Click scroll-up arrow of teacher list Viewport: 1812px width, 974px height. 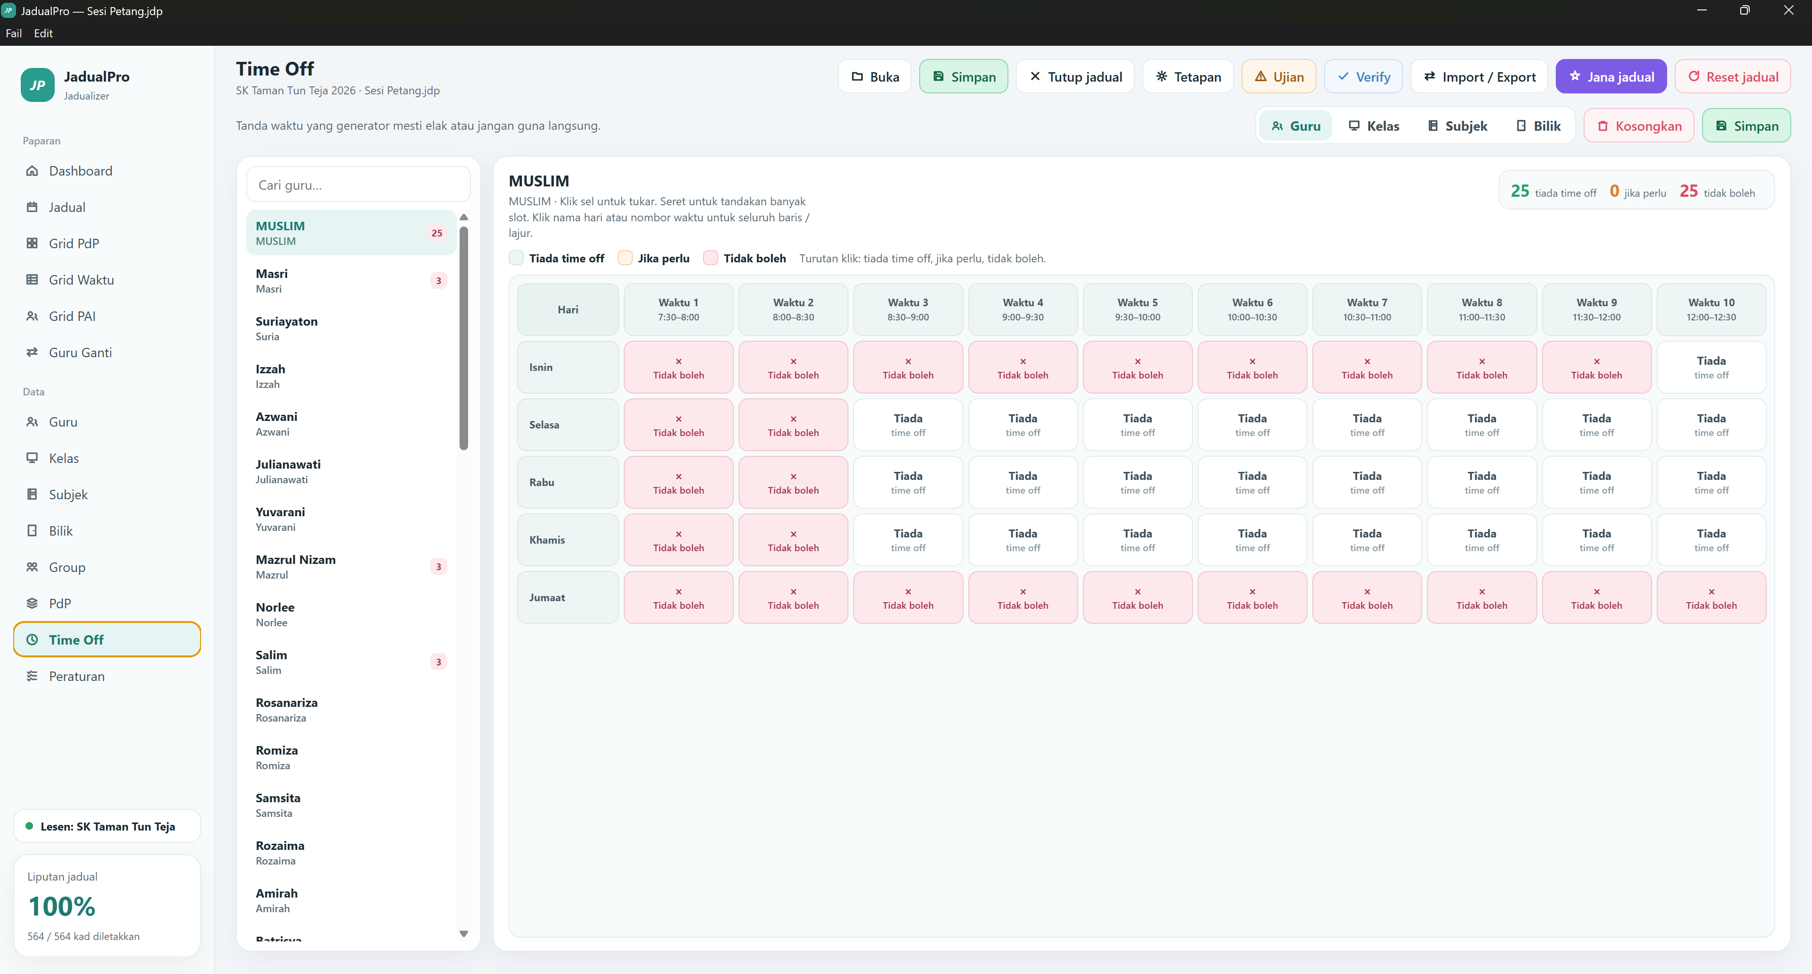463,217
